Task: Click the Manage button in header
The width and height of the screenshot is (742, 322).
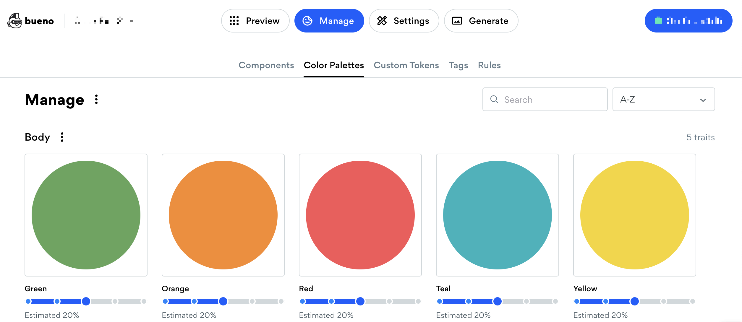Action: point(329,21)
